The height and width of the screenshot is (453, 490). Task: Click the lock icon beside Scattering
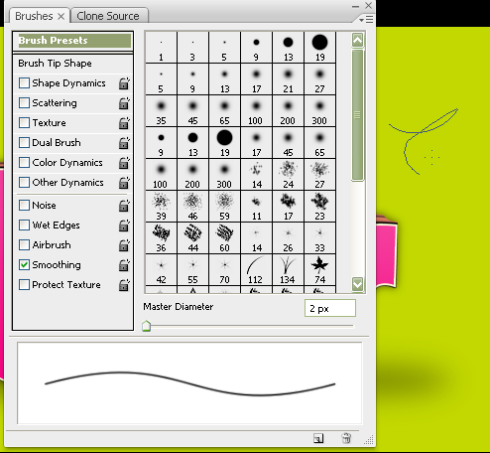tap(124, 103)
